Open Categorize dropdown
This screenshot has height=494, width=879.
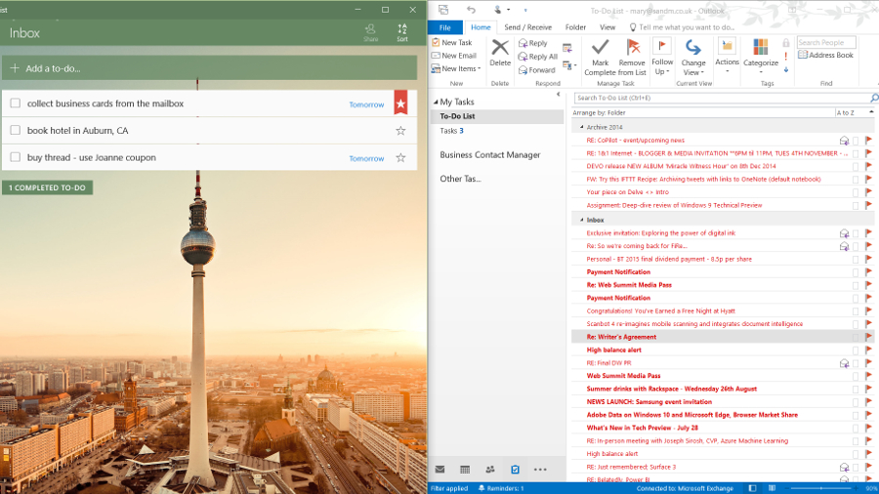[x=761, y=56]
